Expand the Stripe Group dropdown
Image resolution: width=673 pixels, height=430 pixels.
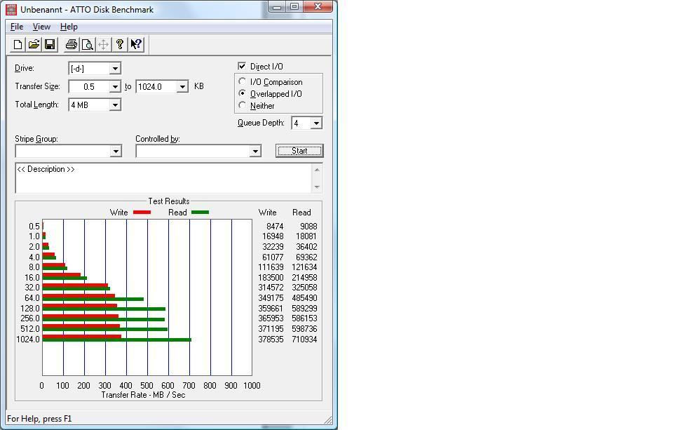tap(116, 152)
